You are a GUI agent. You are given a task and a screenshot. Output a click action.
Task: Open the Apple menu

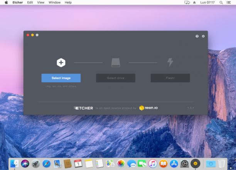tap(6, 2)
